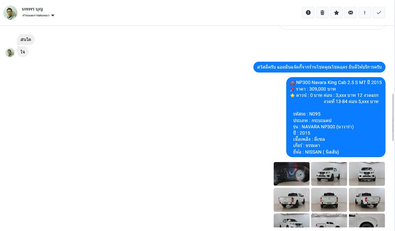Click the chat vertical scrollbar thumb
This screenshot has height=231, width=395.
coord(393,117)
